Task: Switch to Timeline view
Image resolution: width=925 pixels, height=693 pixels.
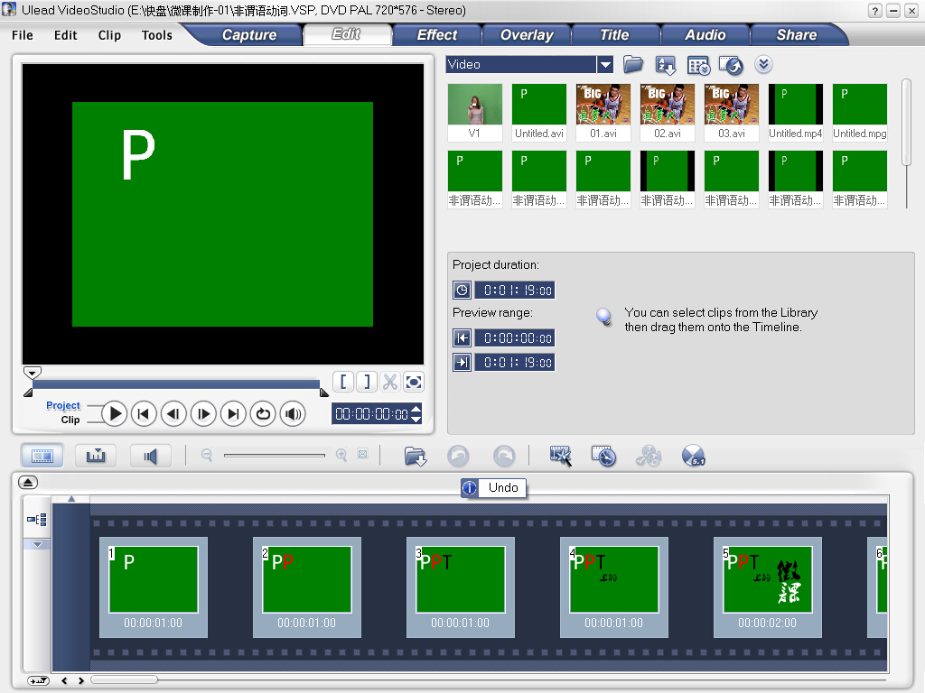Action: [96, 456]
